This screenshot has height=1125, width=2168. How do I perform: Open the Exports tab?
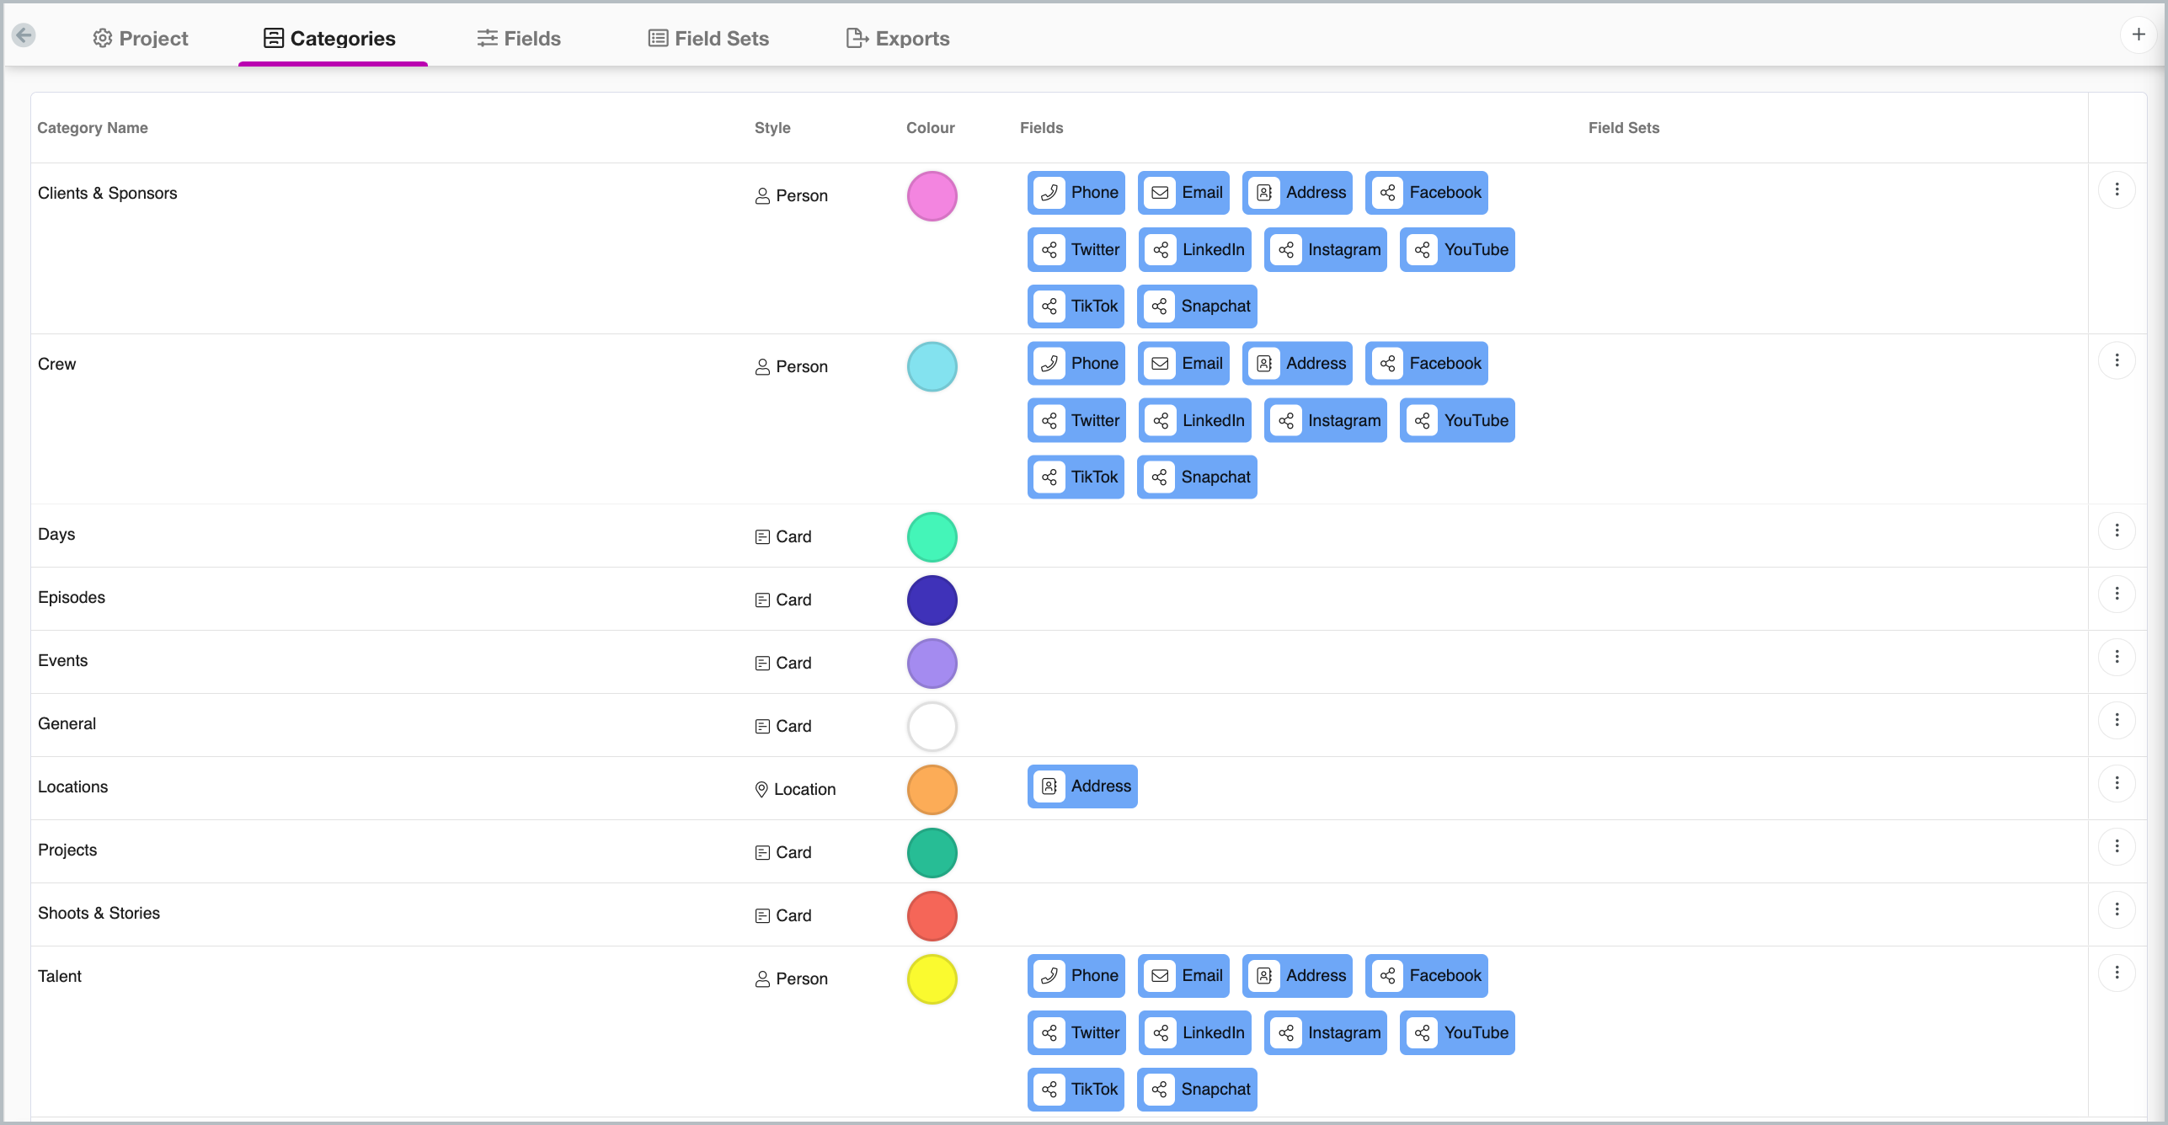898,38
